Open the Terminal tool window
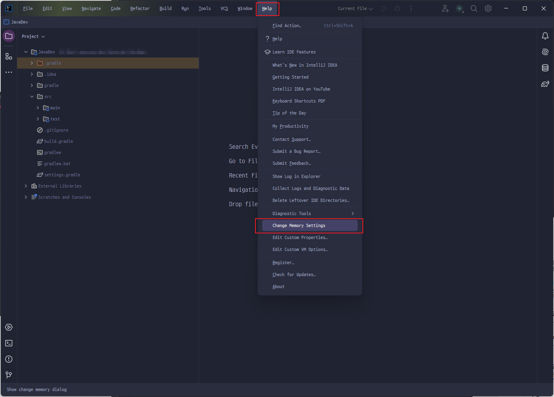The height and width of the screenshot is (397, 554). click(x=9, y=343)
